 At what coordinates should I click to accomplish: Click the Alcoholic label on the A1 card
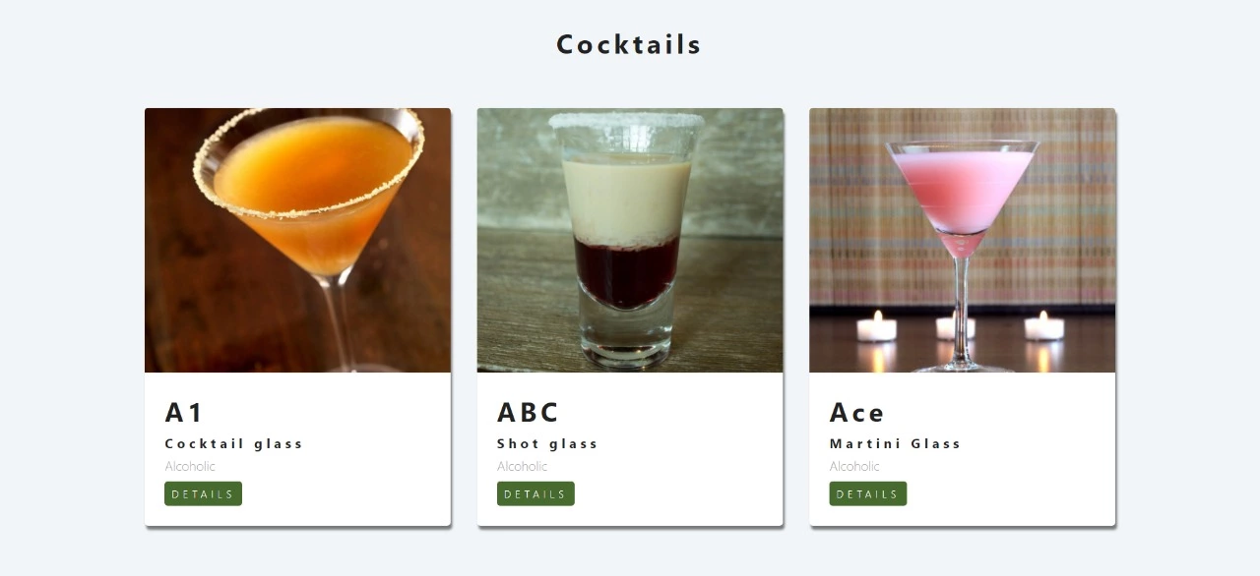190,466
